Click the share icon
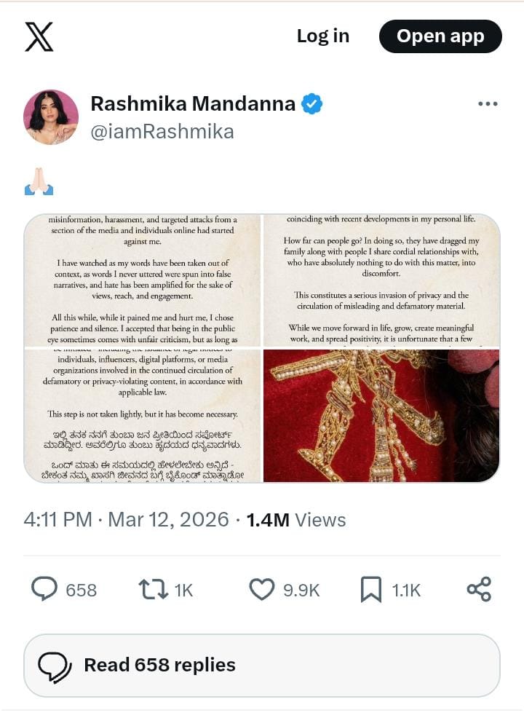Screen dimensions: 524x718 (x=479, y=589)
